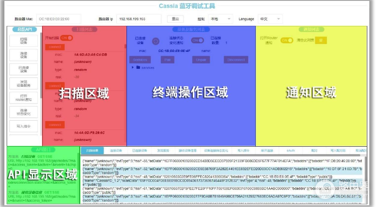Expand the services tree arrow

[x=133, y=67]
